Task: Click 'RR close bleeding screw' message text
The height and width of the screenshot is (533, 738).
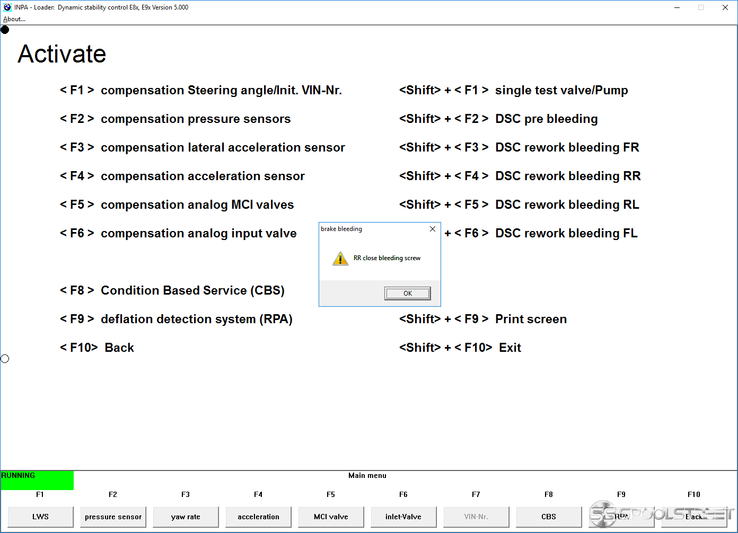Action: coord(387,258)
